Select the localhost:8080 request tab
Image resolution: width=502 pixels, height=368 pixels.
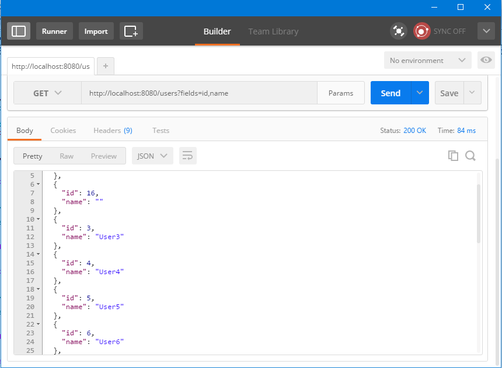[51, 66]
